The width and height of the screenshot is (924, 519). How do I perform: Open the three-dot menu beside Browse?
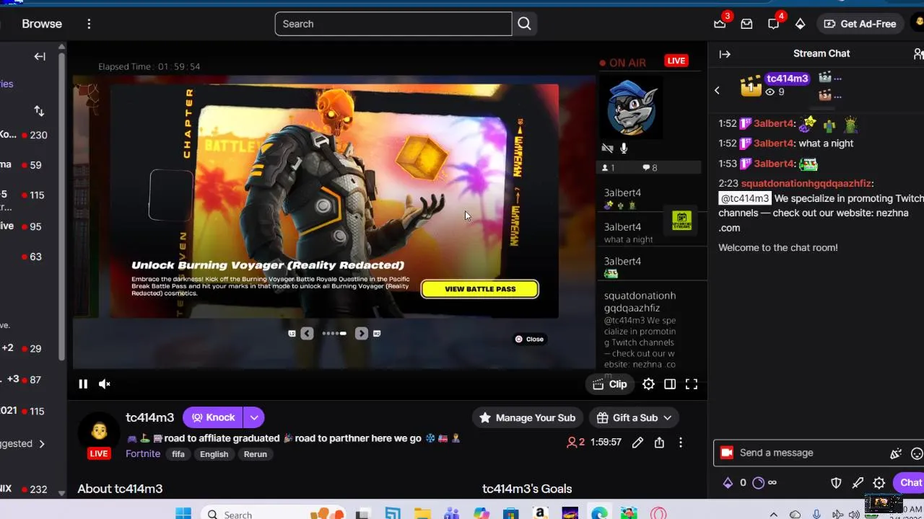coord(89,24)
